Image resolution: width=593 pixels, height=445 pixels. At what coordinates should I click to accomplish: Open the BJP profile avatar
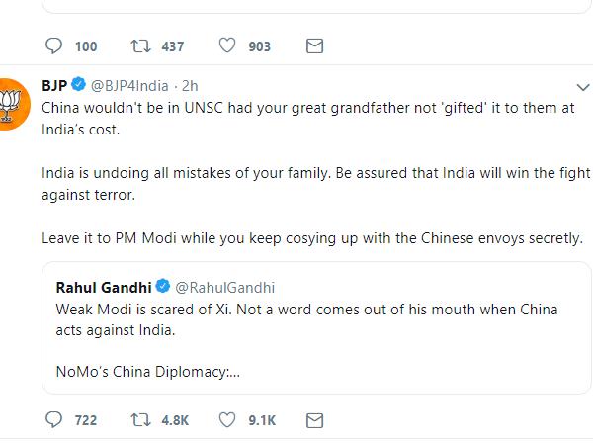tap(13, 104)
